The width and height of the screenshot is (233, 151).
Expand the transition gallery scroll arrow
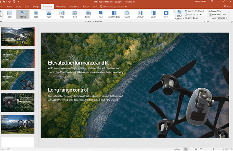pyautogui.click(x=174, y=18)
